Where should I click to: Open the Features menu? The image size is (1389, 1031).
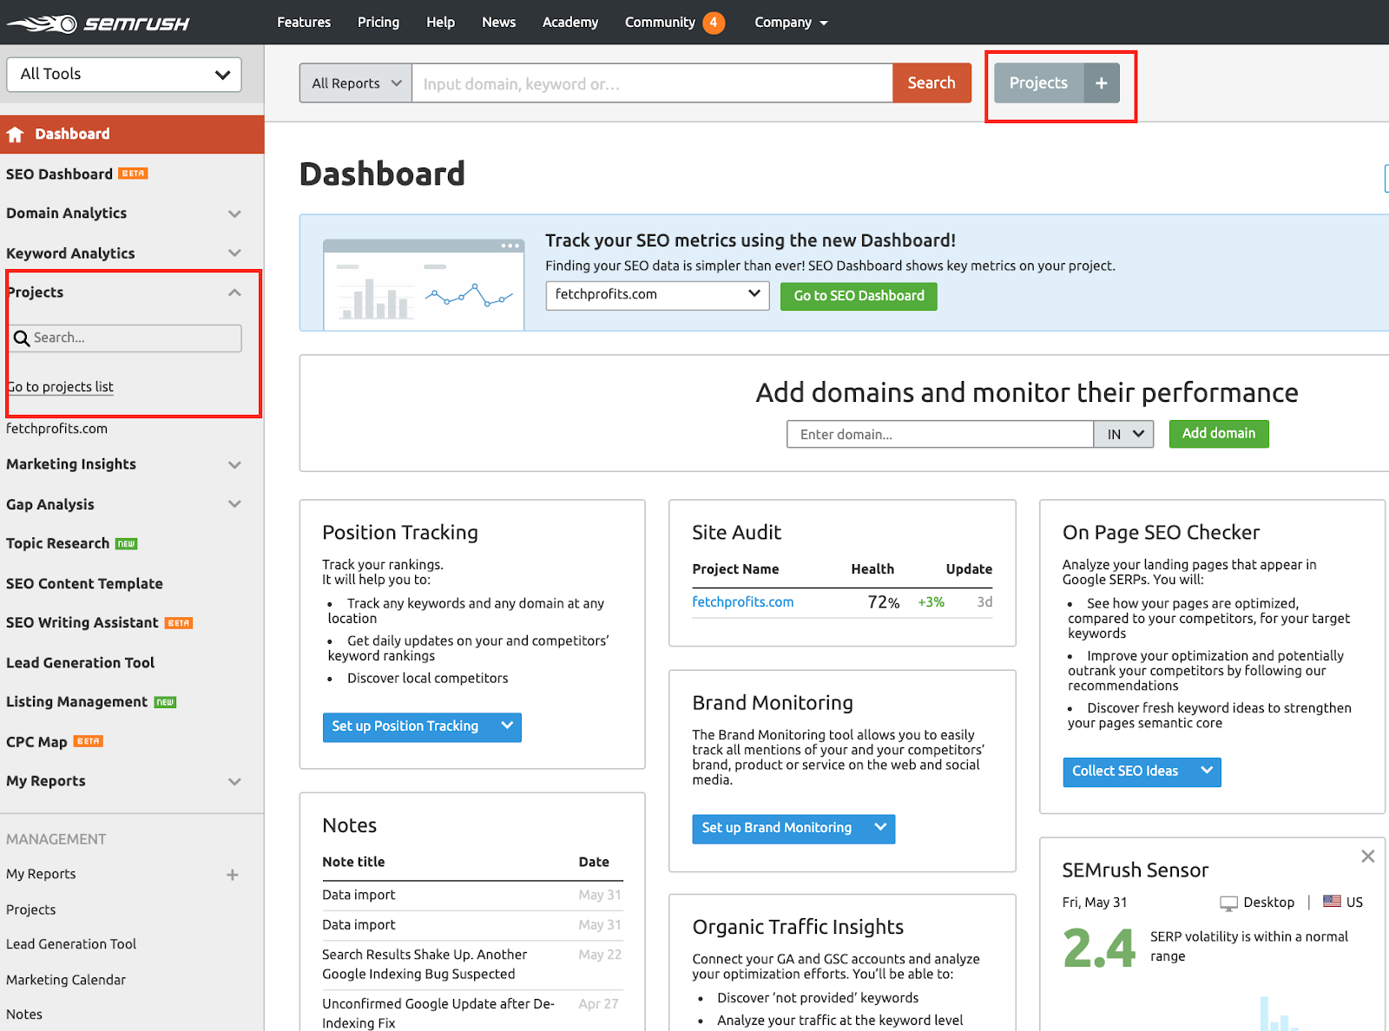coord(304,23)
